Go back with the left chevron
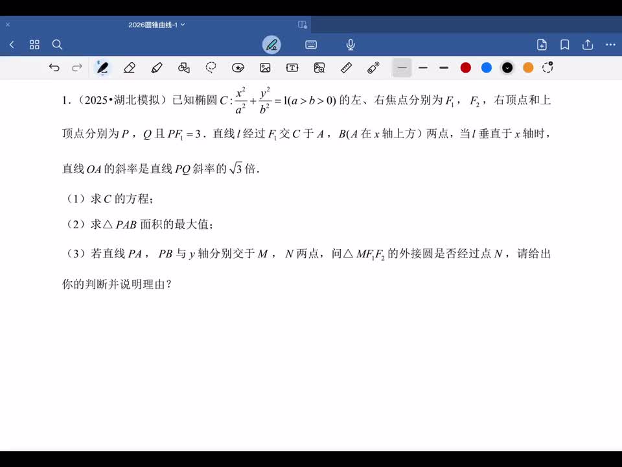622x467 pixels. coord(12,45)
